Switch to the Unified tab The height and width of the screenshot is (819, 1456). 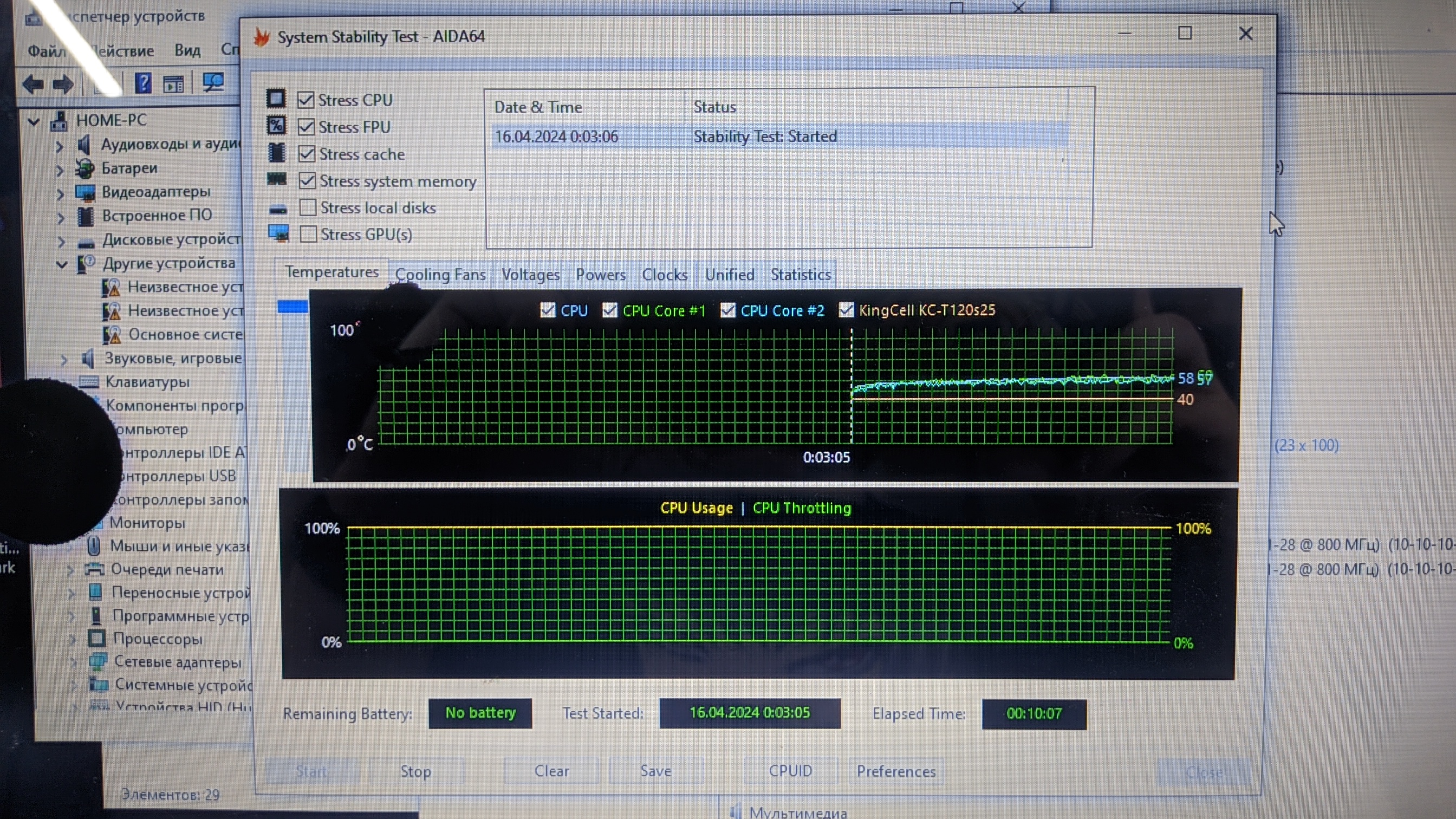pyautogui.click(x=730, y=275)
